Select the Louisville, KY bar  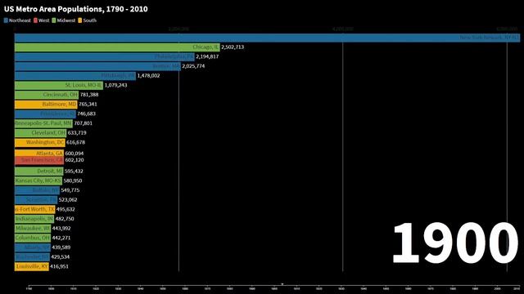32,267
